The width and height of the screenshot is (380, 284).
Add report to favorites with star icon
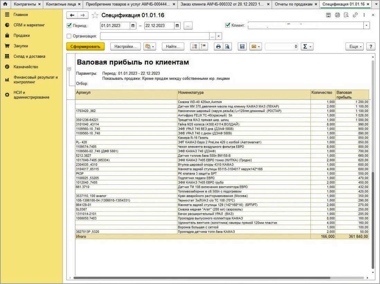pyautogui.click(x=95, y=15)
